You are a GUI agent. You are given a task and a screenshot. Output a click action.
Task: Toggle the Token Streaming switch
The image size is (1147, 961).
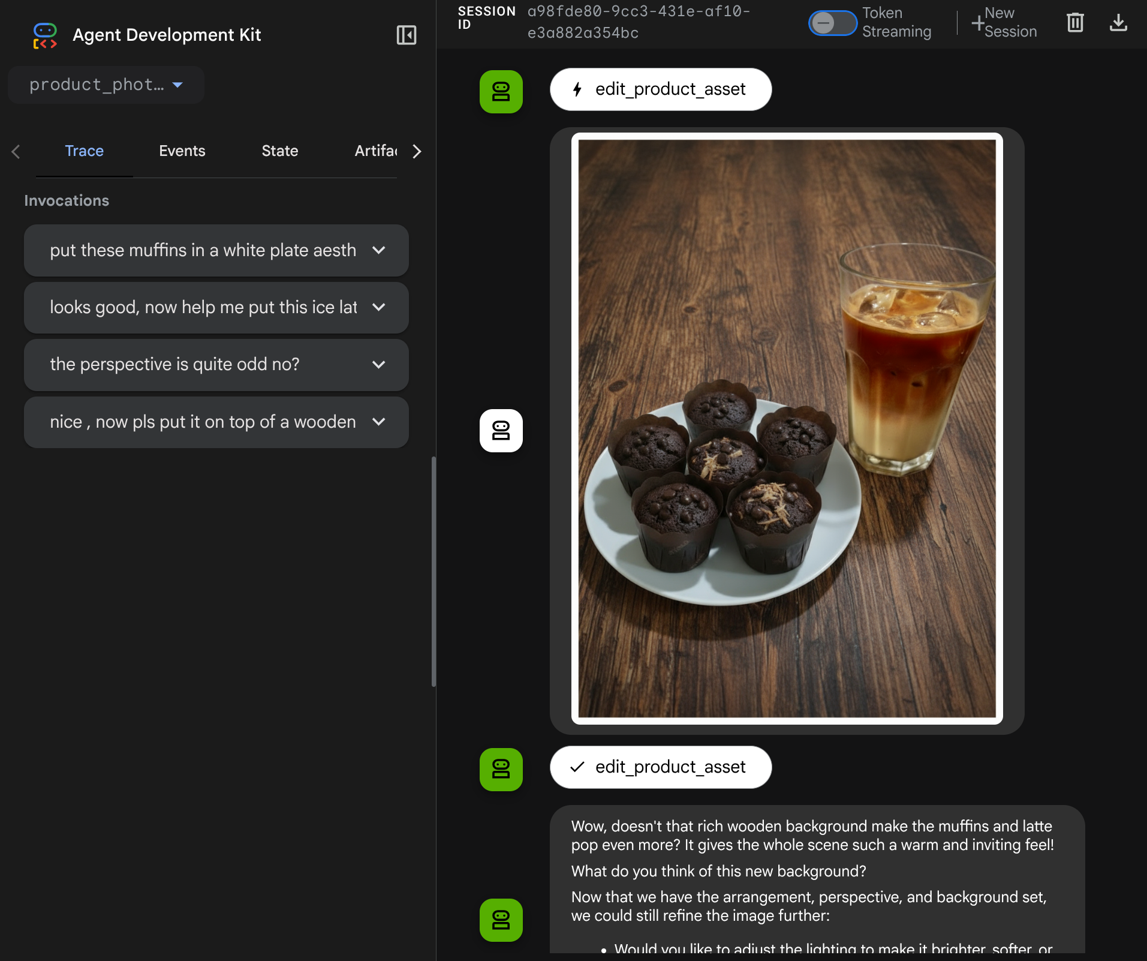coord(832,23)
